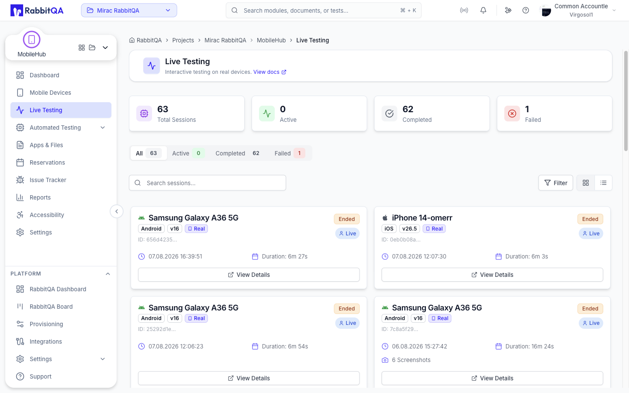This screenshot has height=393, width=629.
Task: Select the Active 0 tab
Action: [188, 153]
